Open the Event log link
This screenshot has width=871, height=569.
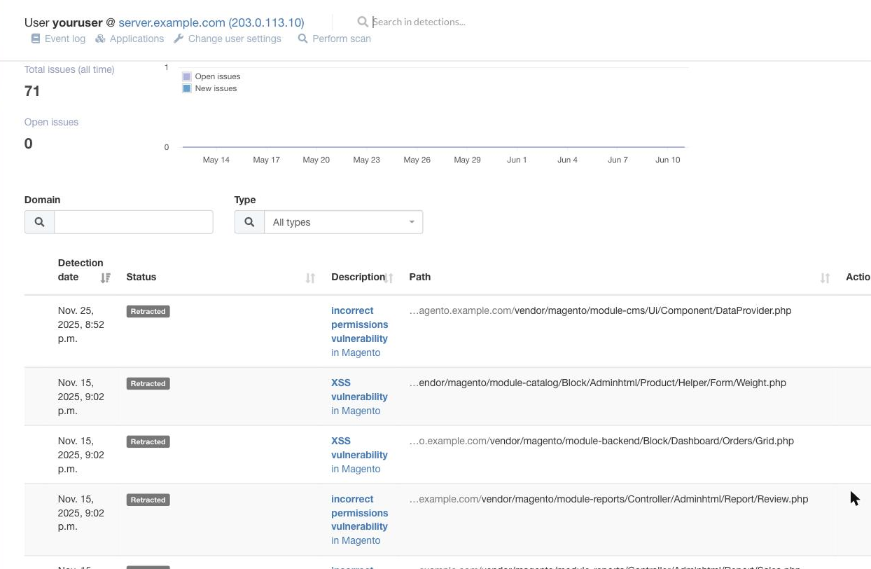65,39
